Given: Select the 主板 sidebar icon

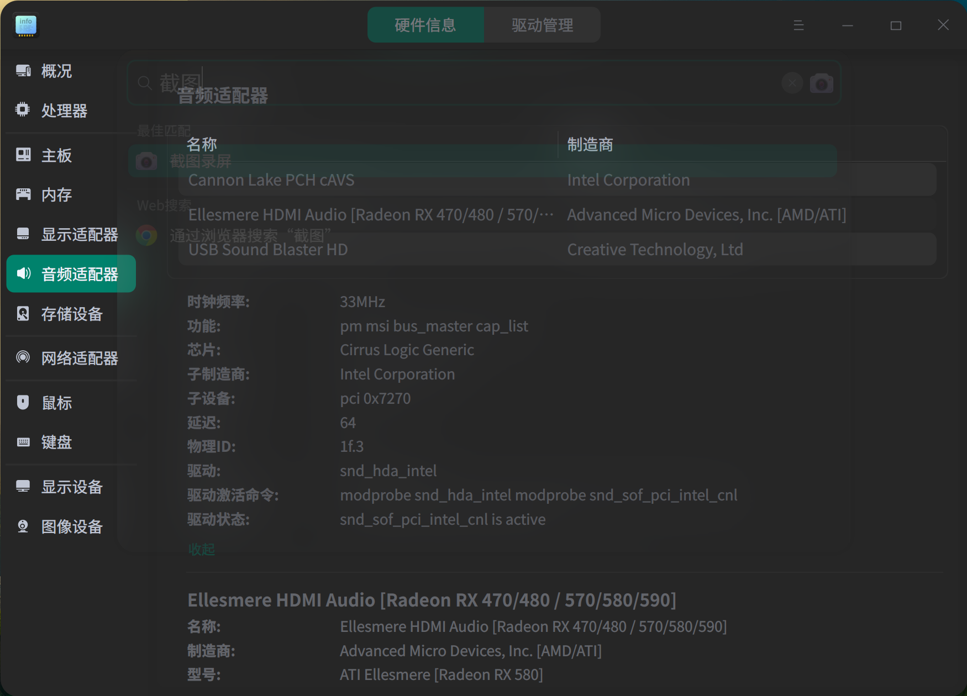Looking at the screenshot, I should [x=56, y=155].
